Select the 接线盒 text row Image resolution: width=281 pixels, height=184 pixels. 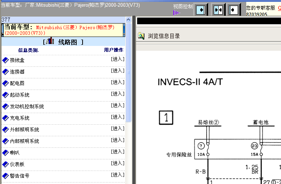click(17, 60)
